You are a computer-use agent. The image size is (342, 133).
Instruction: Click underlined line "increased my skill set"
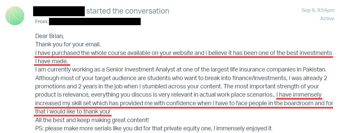pyautogui.click(x=183, y=104)
